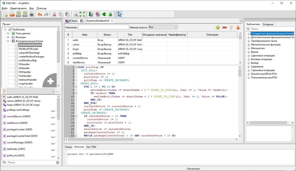Click the green plug connect icon
Viewport: 296px width, 171px height.
point(104,14)
